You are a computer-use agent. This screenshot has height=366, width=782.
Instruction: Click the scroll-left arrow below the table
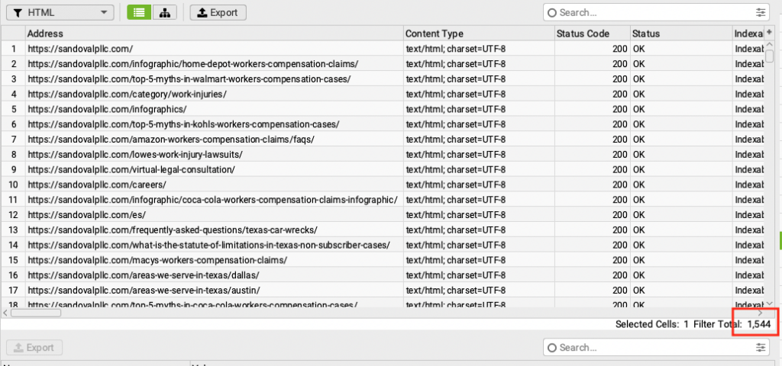(6, 312)
